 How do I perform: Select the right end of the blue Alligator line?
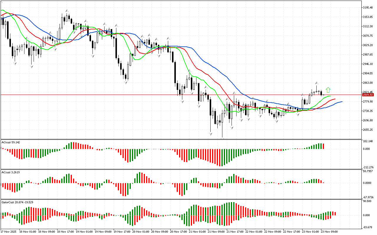coord(342,102)
